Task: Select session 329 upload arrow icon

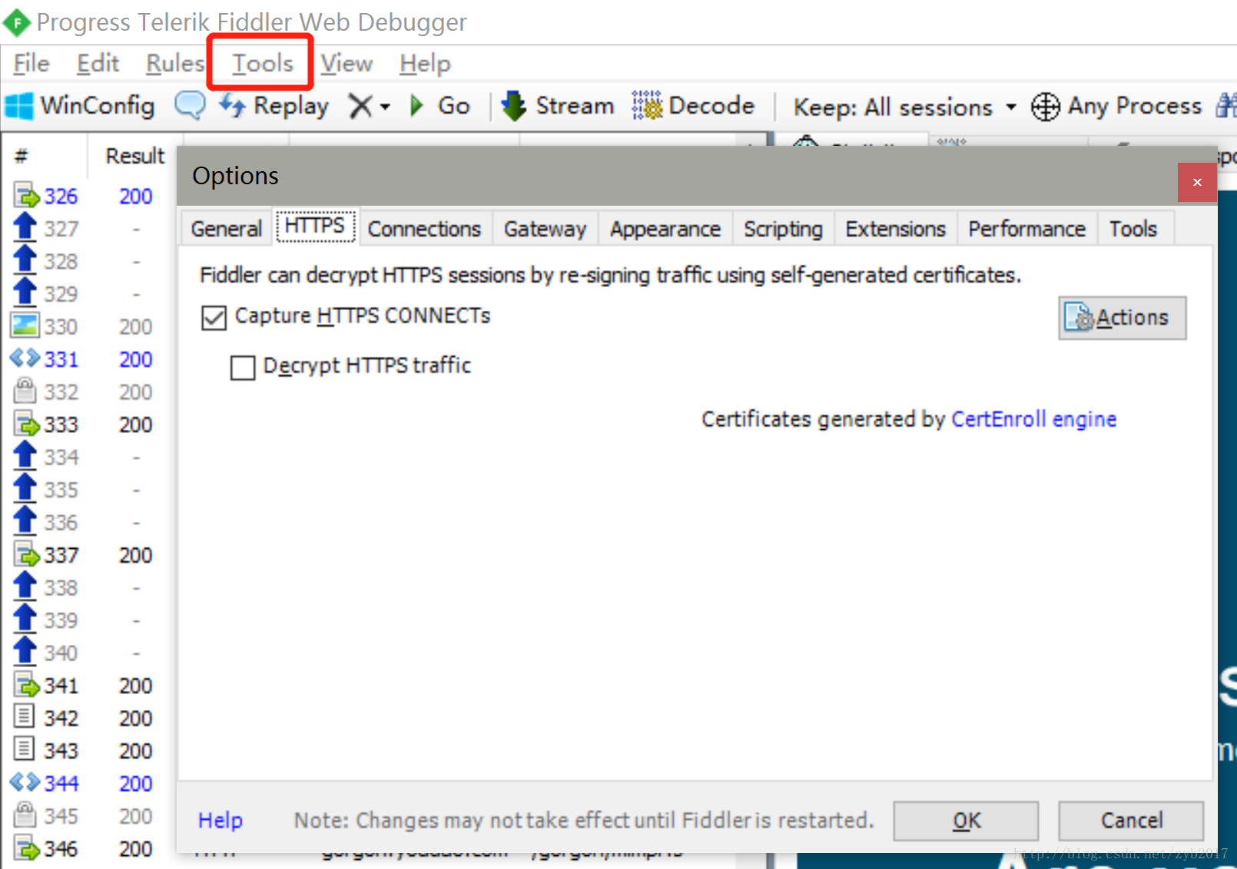Action: 25,293
